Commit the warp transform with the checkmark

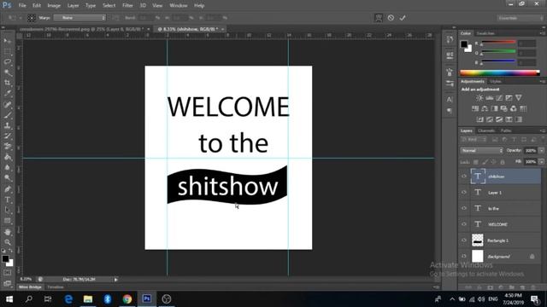pyautogui.click(x=403, y=18)
